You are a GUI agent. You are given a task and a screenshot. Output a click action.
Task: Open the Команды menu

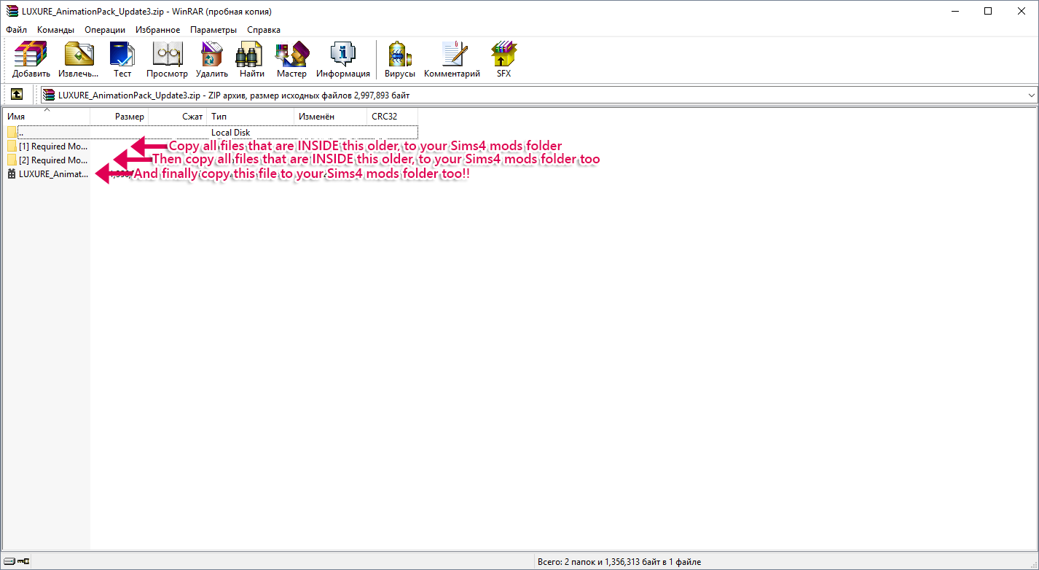coord(56,30)
